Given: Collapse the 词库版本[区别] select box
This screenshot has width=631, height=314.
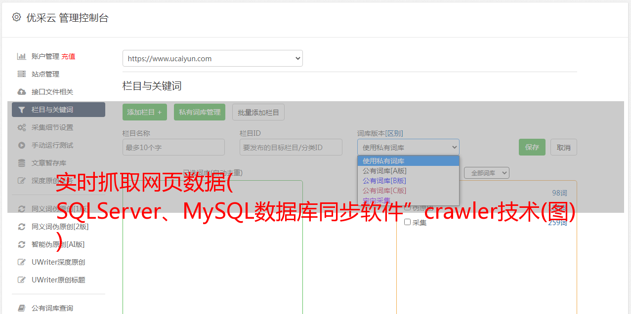Looking at the screenshot, I should (x=408, y=147).
